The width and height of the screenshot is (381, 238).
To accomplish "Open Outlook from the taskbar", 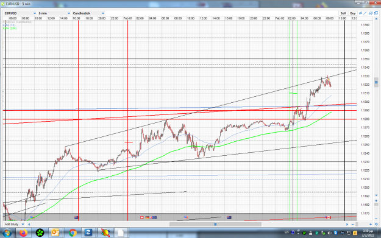I will [55, 233].
